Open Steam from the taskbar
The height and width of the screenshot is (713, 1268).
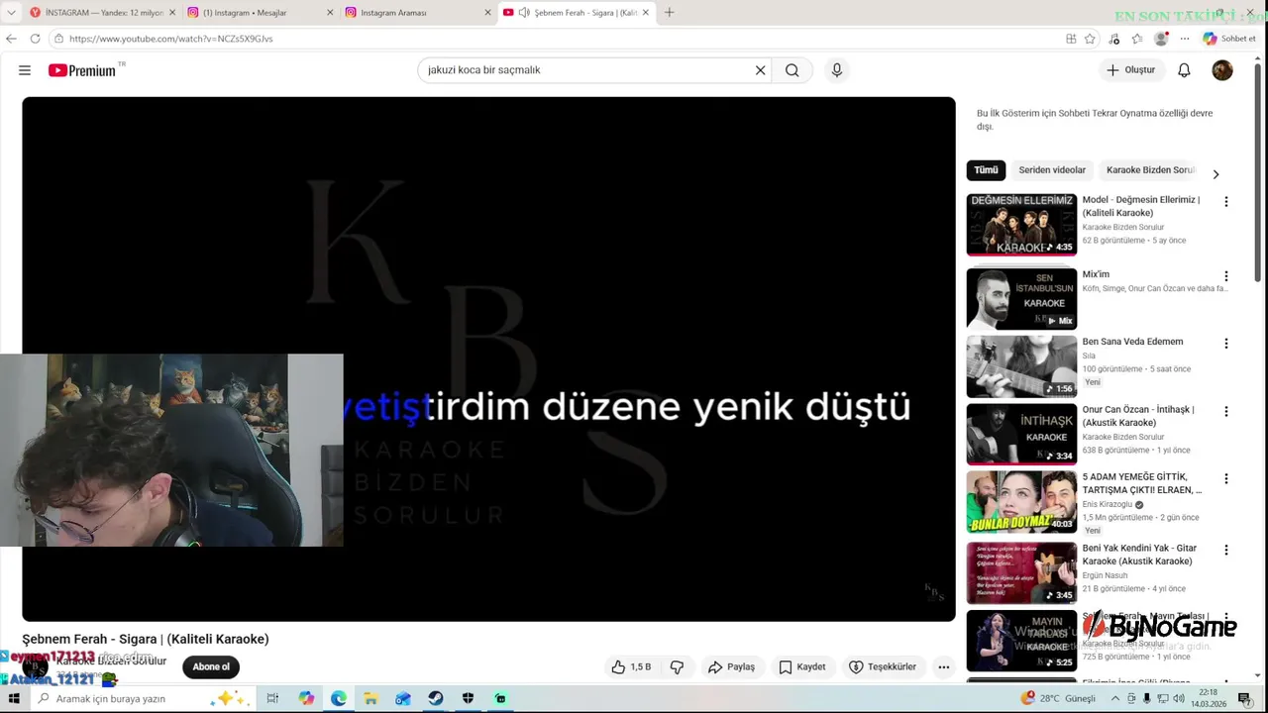point(436,699)
